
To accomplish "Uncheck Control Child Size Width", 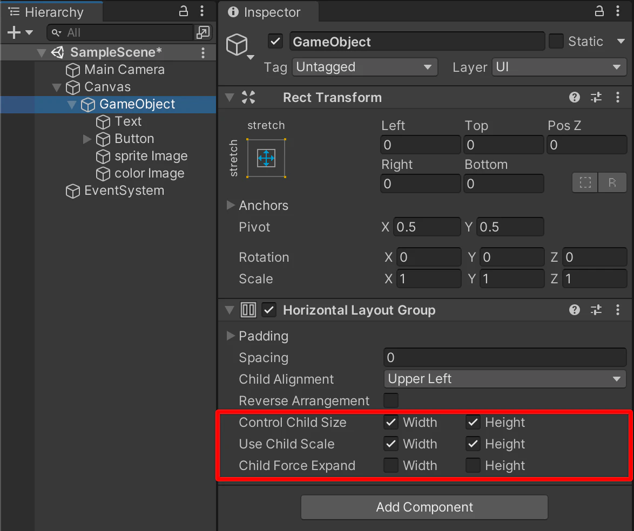I will pos(391,423).
